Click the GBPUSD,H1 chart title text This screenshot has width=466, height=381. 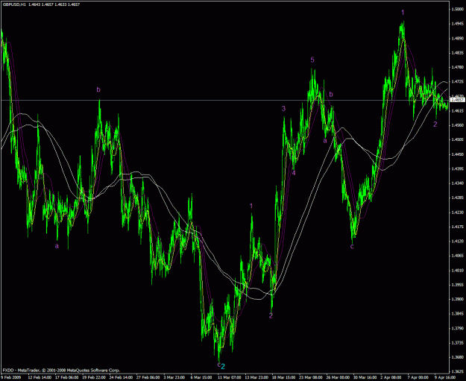[14, 4]
